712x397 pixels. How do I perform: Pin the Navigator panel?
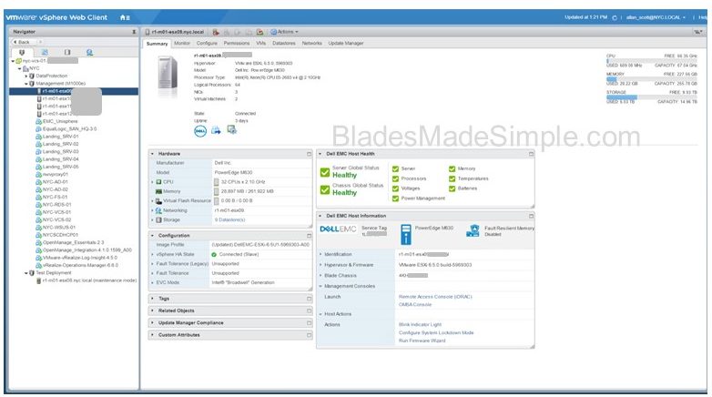coord(134,32)
